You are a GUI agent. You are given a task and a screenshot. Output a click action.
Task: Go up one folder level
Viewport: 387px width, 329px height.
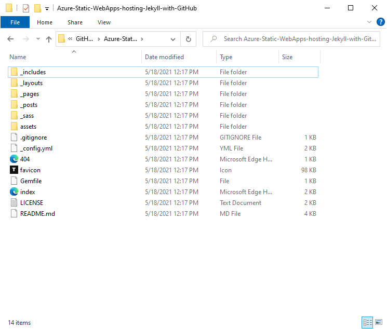[49, 39]
